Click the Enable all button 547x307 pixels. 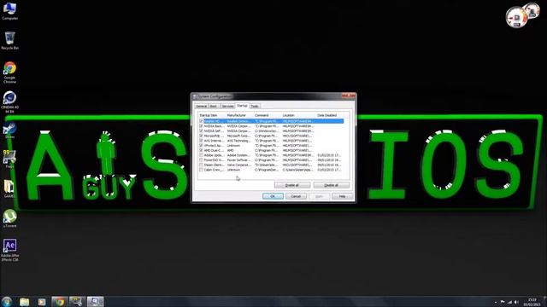coord(292,185)
